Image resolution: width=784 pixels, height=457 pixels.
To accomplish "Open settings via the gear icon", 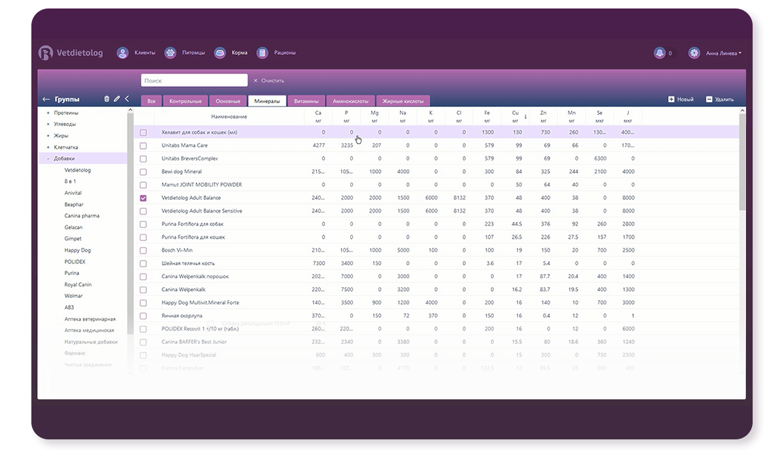I will coord(694,53).
